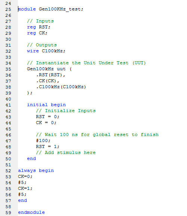
Task: Click line number 52 in gutter
Action: pyautogui.click(x=8, y=171)
